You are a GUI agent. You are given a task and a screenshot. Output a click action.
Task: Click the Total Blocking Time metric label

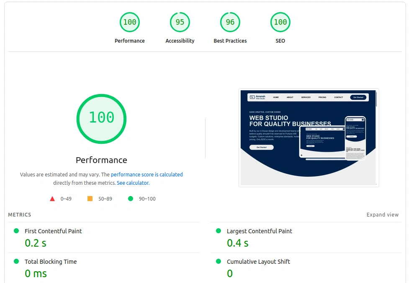coord(51,262)
